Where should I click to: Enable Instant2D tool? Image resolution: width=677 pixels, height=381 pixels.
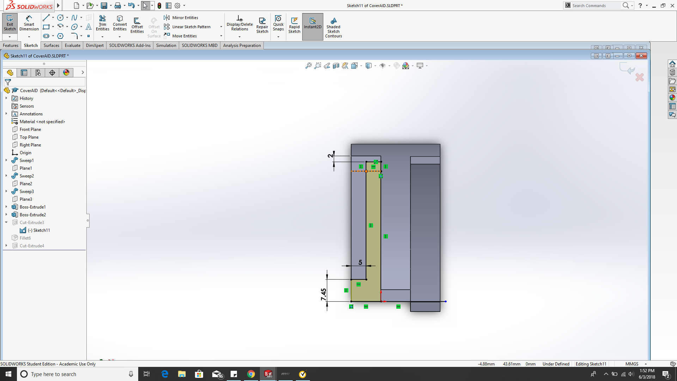312,26
